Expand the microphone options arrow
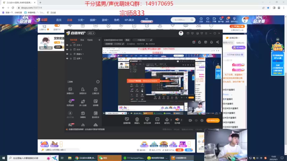Screen dimensions: 287x161 (171, 120)
